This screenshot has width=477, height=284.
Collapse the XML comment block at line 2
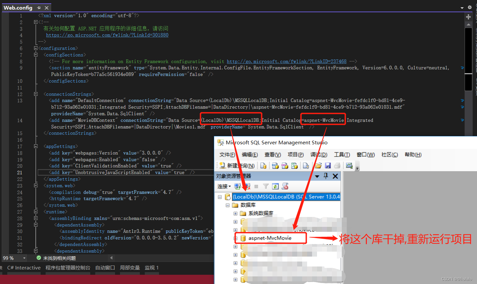tap(36, 22)
